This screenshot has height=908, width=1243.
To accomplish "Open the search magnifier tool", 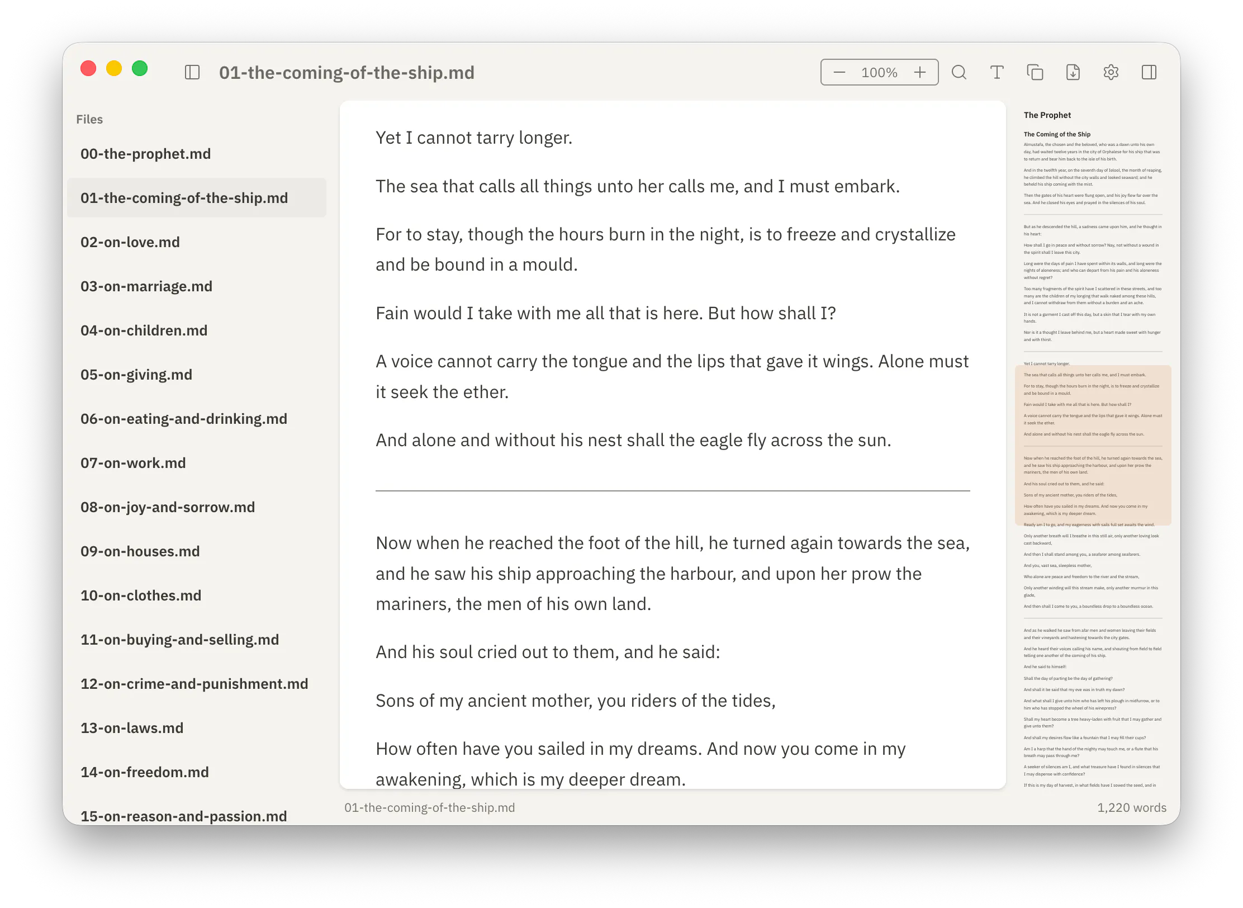I will pos(959,72).
